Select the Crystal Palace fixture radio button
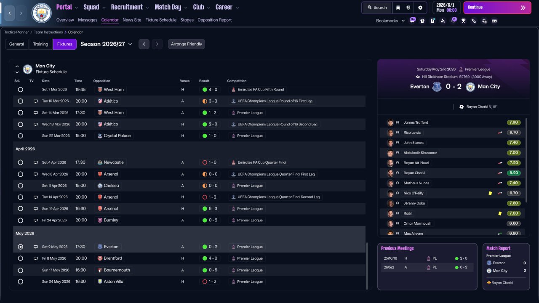The image size is (539, 303). tap(20, 136)
